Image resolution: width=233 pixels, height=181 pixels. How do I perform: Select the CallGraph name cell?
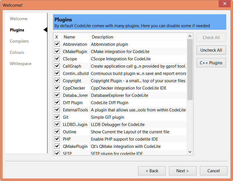coord(72,66)
